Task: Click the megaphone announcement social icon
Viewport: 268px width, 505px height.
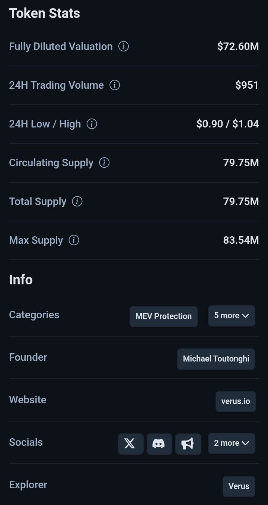Action: click(x=188, y=444)
